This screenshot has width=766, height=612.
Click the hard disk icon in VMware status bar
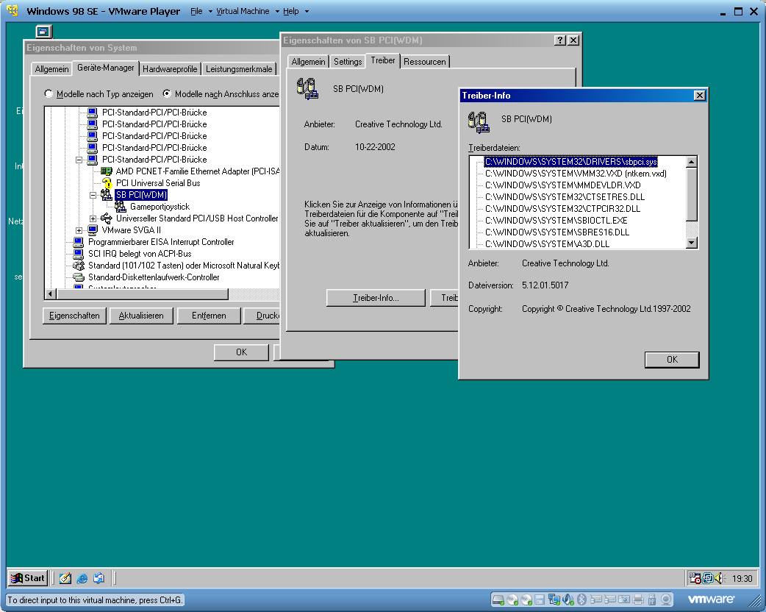tap(498, 599)
